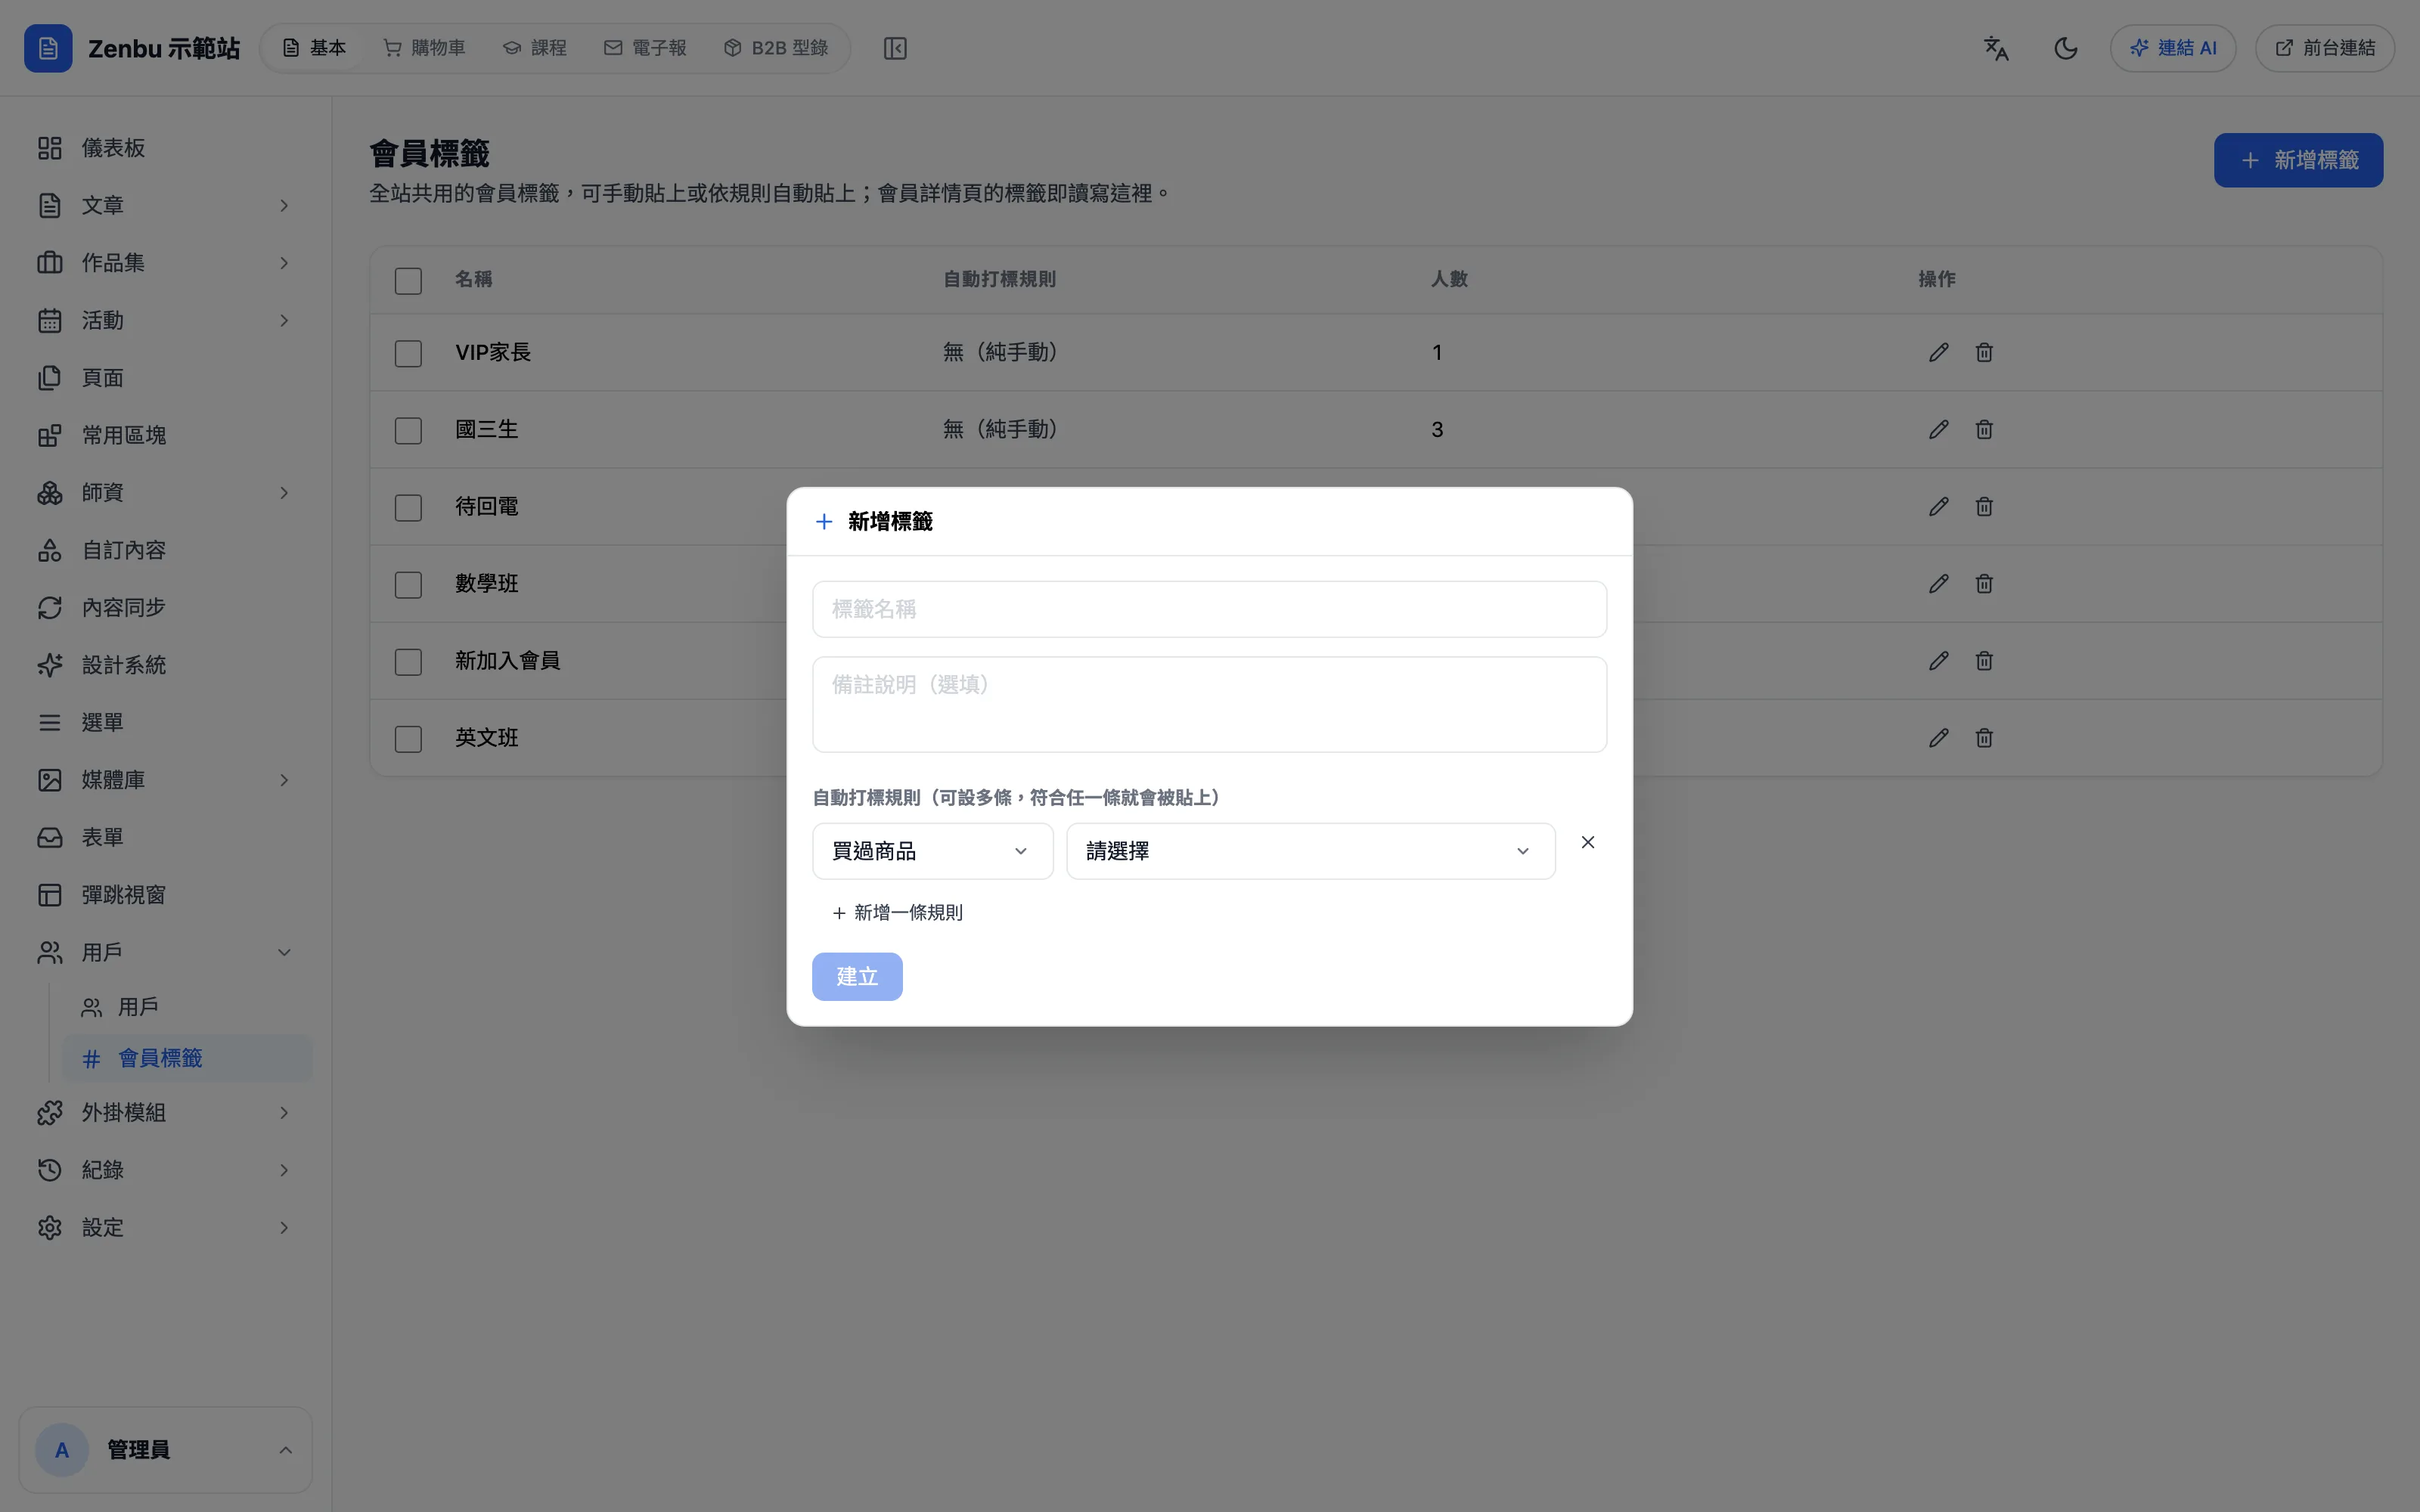Click the 新增標籤 button at top right
Image resolution: width=2420 pixels, height=1512 pixels.
pos(2298,160)
